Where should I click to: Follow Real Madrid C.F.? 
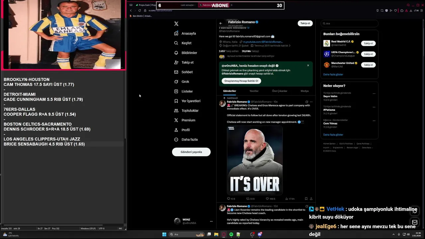(x=368, y=43)
